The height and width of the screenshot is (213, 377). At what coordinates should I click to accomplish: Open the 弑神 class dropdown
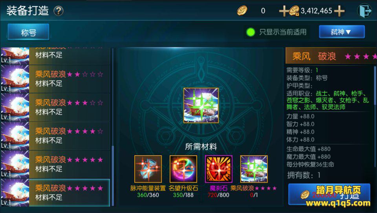coord(342,32)
